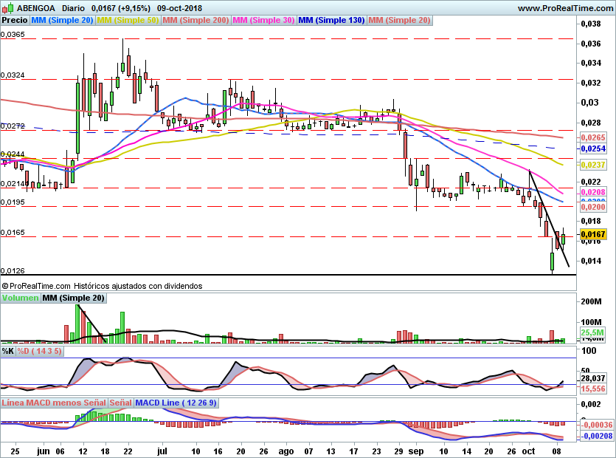Click the 25,5M volume value tag
Viewport: 616px width, 458px height.
click(x=592, y=332)
